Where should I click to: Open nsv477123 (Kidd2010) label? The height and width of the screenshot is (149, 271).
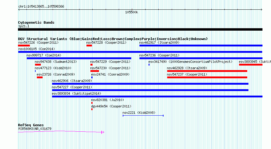click(53, 68)
